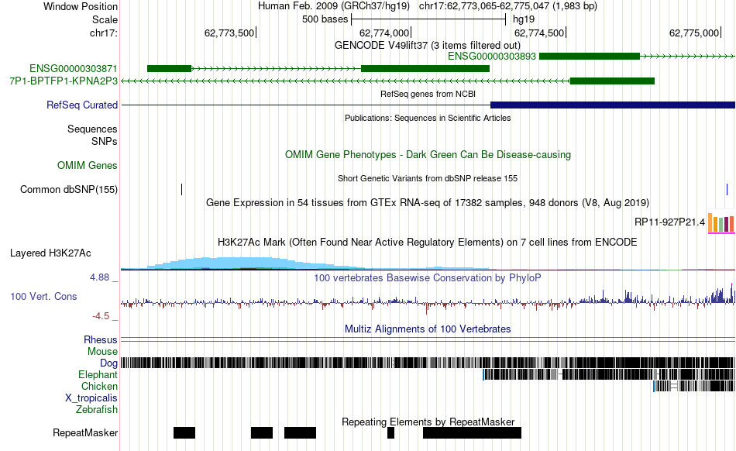Select the Chicken alignment row label

coord(99,386)
